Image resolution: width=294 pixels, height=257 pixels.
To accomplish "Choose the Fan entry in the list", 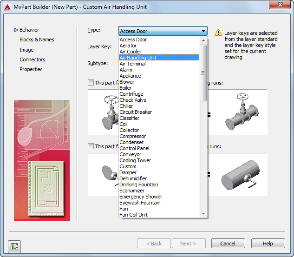I will tap(159, 209).
